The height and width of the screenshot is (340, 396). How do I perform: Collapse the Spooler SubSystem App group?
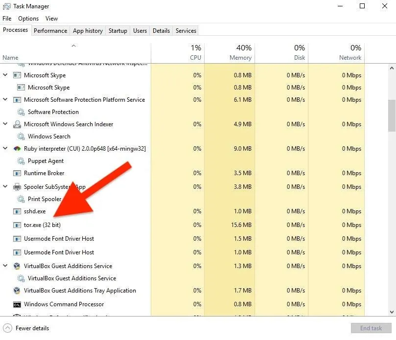(x=5, y=186)
